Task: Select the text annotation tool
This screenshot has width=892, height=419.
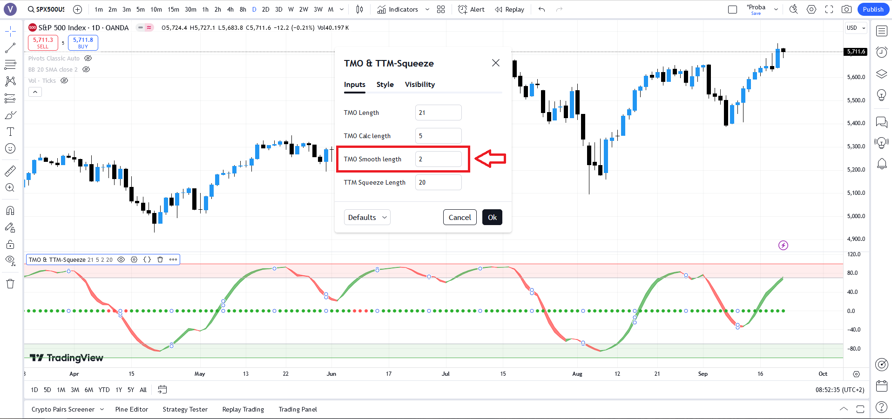Action: (x=10, y=132)
